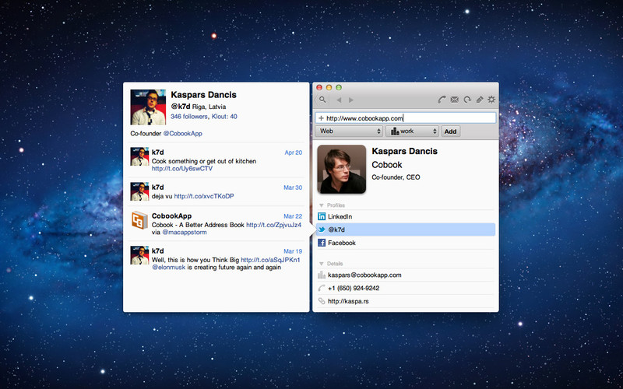Viewport: 623px width, 389px height.
Task: Collapse the Details section triangle
Action: pyautogui.click(x=322, y=264)
